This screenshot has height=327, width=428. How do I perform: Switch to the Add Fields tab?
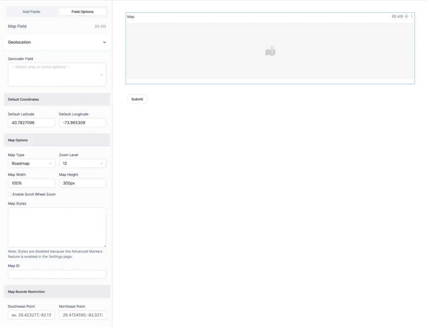(x=32, y=12)
